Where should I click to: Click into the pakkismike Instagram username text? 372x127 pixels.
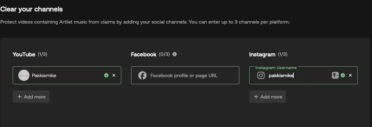click(281, 75)
